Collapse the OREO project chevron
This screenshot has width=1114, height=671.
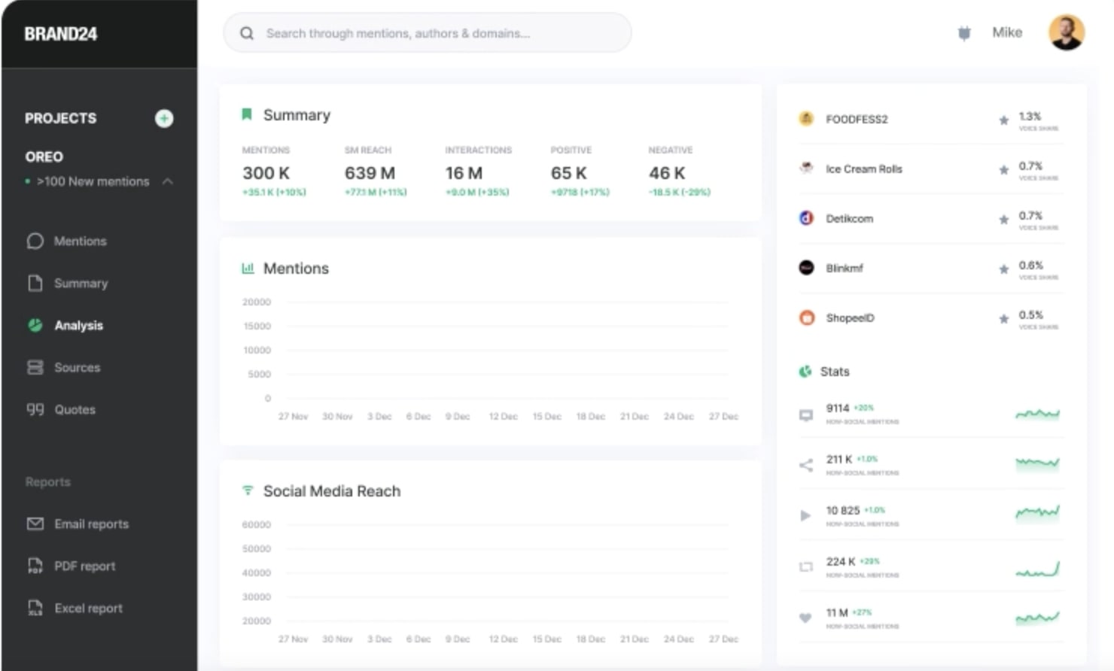pos(168,181)
